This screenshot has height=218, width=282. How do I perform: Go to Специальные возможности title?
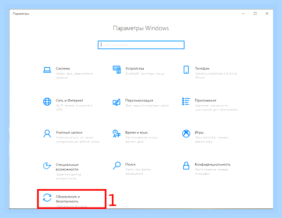tap(67, 167)
